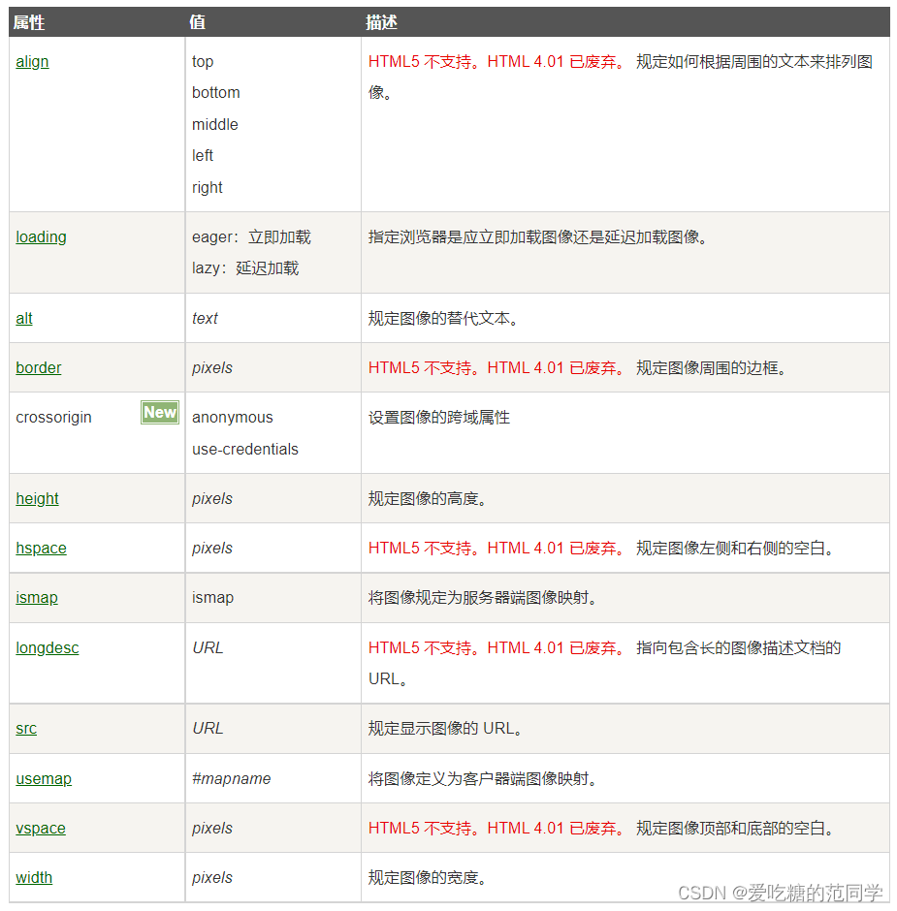
Task: Click description '规定图像的替代文本'
Action: [x=442, y=319]
